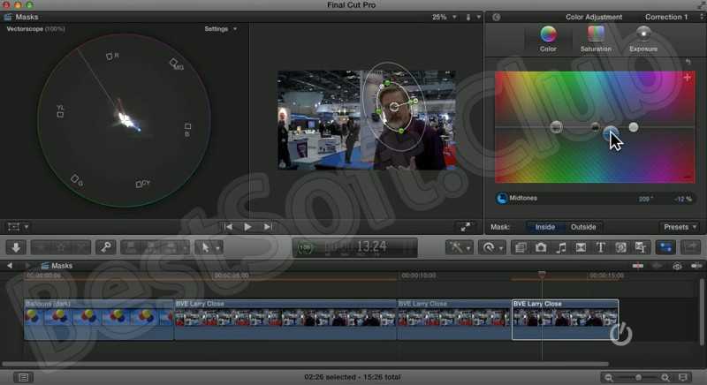Toggle soloing with the S headphone icon

(677, 266)
